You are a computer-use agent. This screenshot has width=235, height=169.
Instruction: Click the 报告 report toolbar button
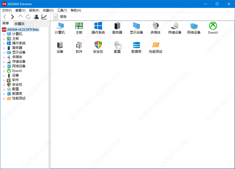(60, 17)
